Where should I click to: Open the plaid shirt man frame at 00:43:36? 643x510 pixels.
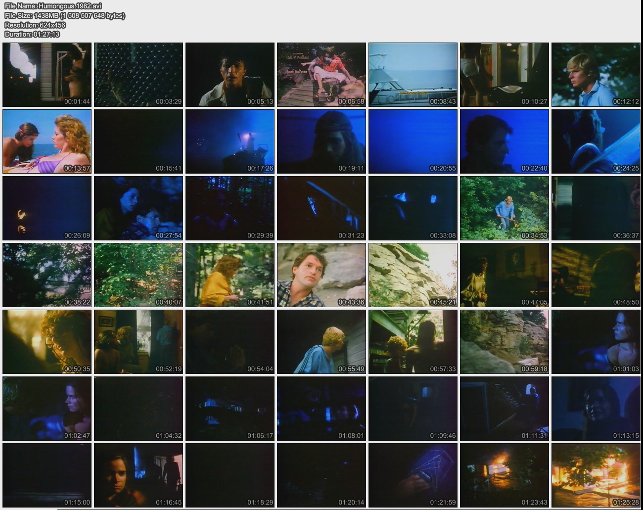pos(321,275)
